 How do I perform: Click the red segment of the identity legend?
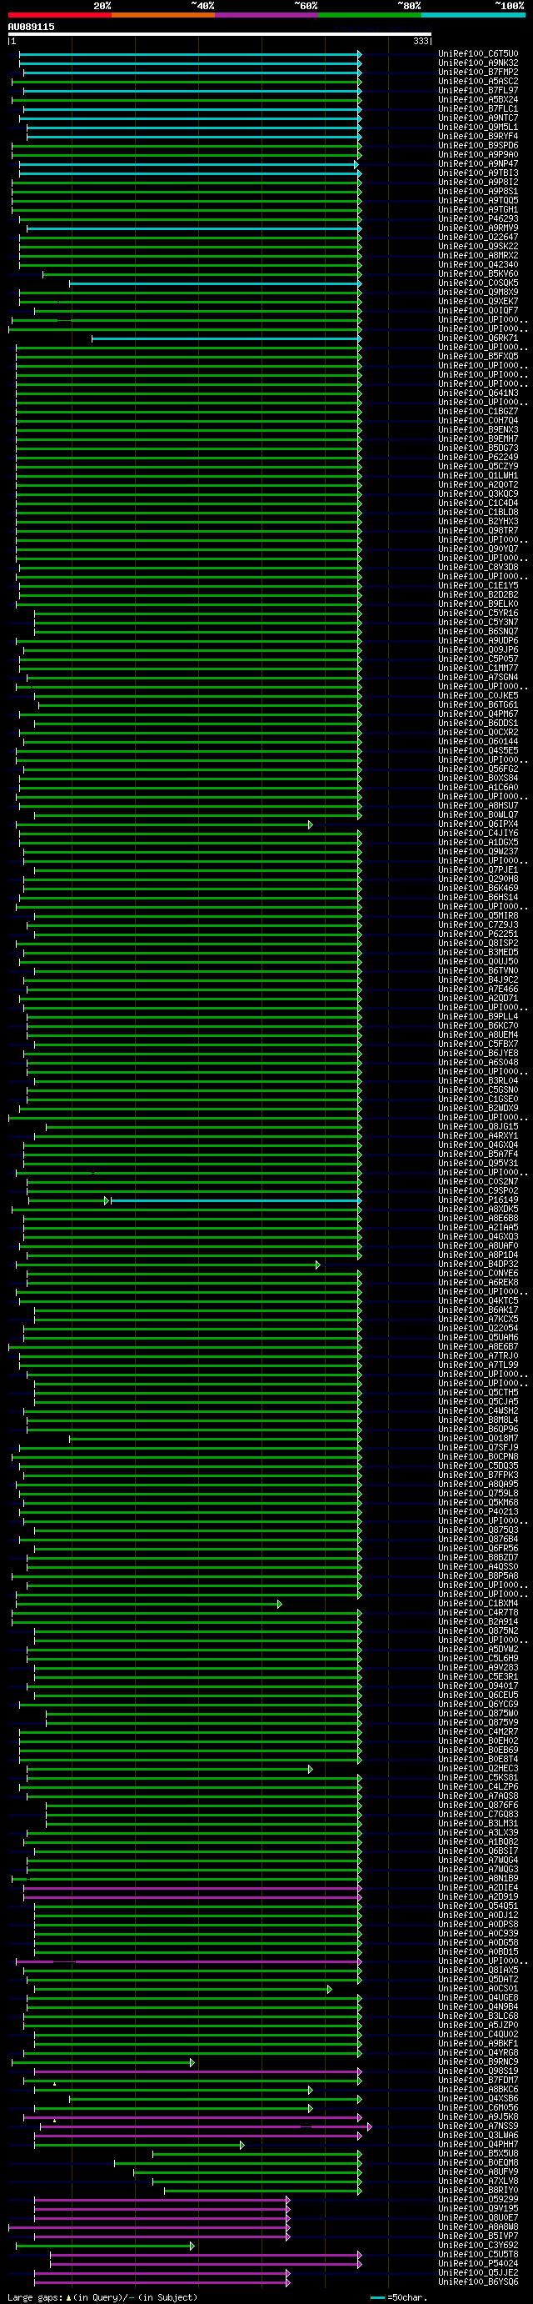(x=59, y=15)
